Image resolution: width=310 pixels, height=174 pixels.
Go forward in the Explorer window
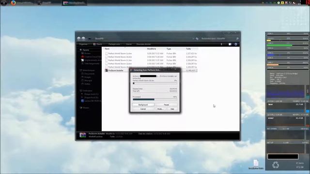tap(83, 39)
